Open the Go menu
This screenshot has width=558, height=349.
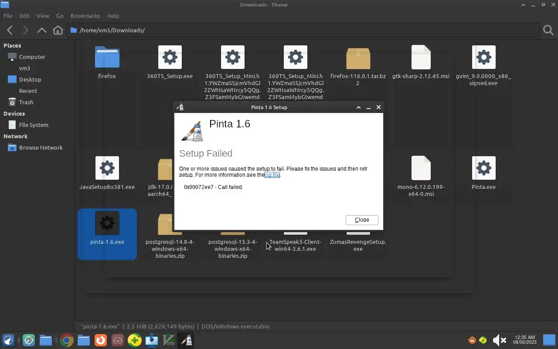60,16
